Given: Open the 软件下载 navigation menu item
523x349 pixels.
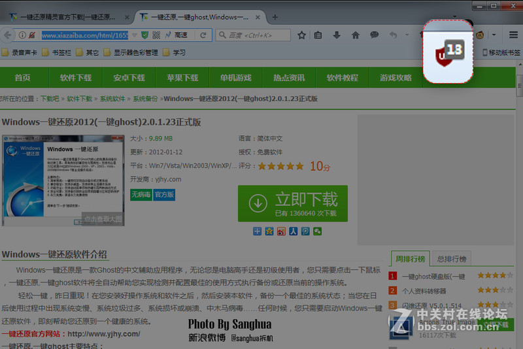Looking at the screenshot, I should coord(76,78).
